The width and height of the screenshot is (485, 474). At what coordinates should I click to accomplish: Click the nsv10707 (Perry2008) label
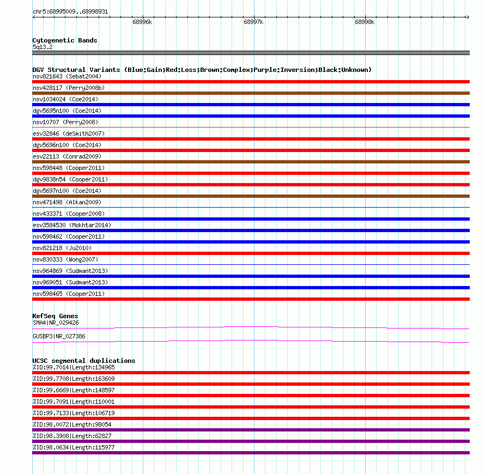65,122
